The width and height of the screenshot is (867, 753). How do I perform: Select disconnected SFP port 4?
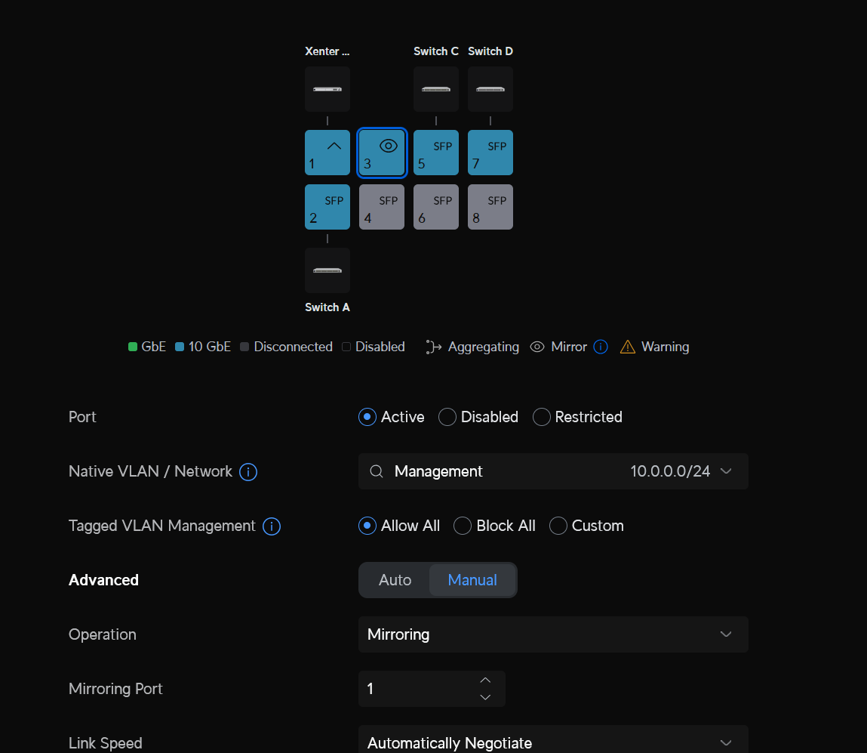coord(382,207)
